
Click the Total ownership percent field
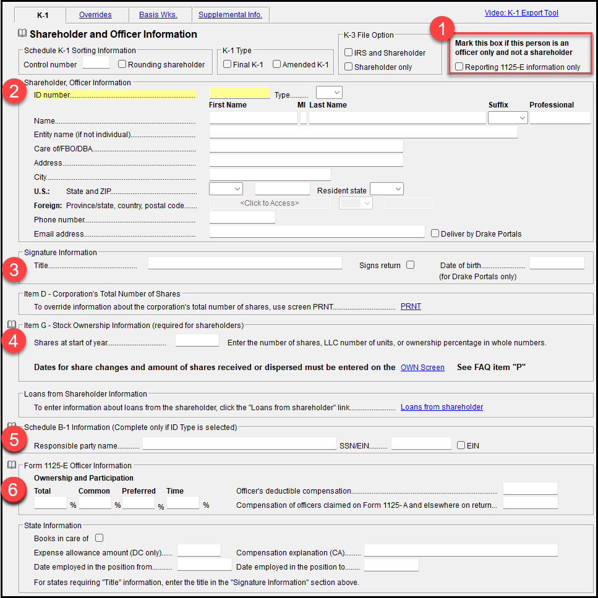51,503
